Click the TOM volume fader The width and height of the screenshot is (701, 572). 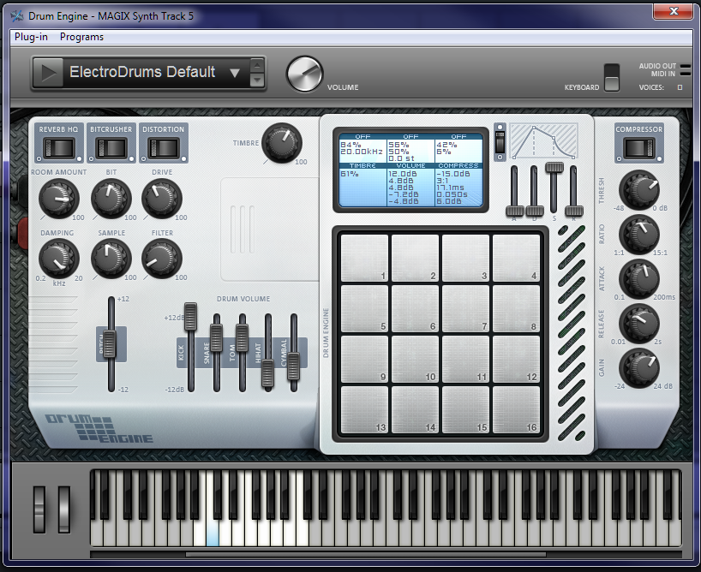coord(242,338)
